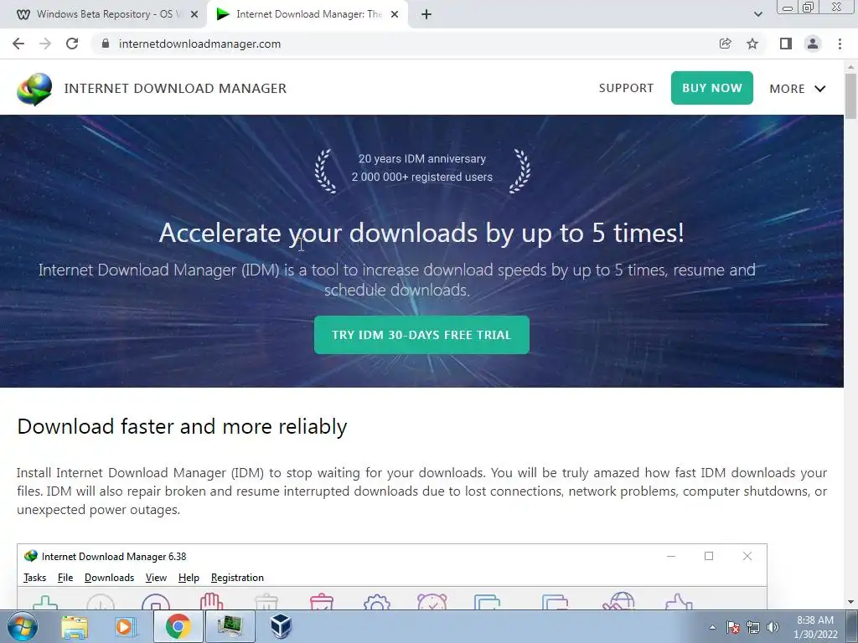Open the Chrome side panel
858x643 pixels.
pos(786,44)
